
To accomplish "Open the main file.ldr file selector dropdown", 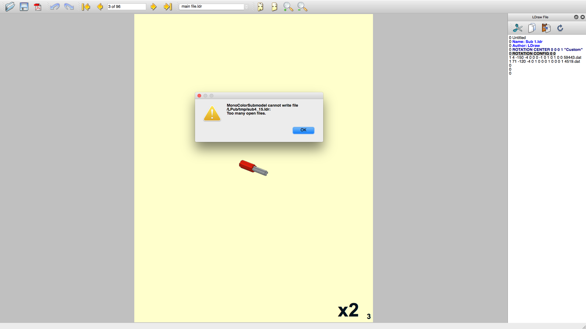I will [247, 6].
